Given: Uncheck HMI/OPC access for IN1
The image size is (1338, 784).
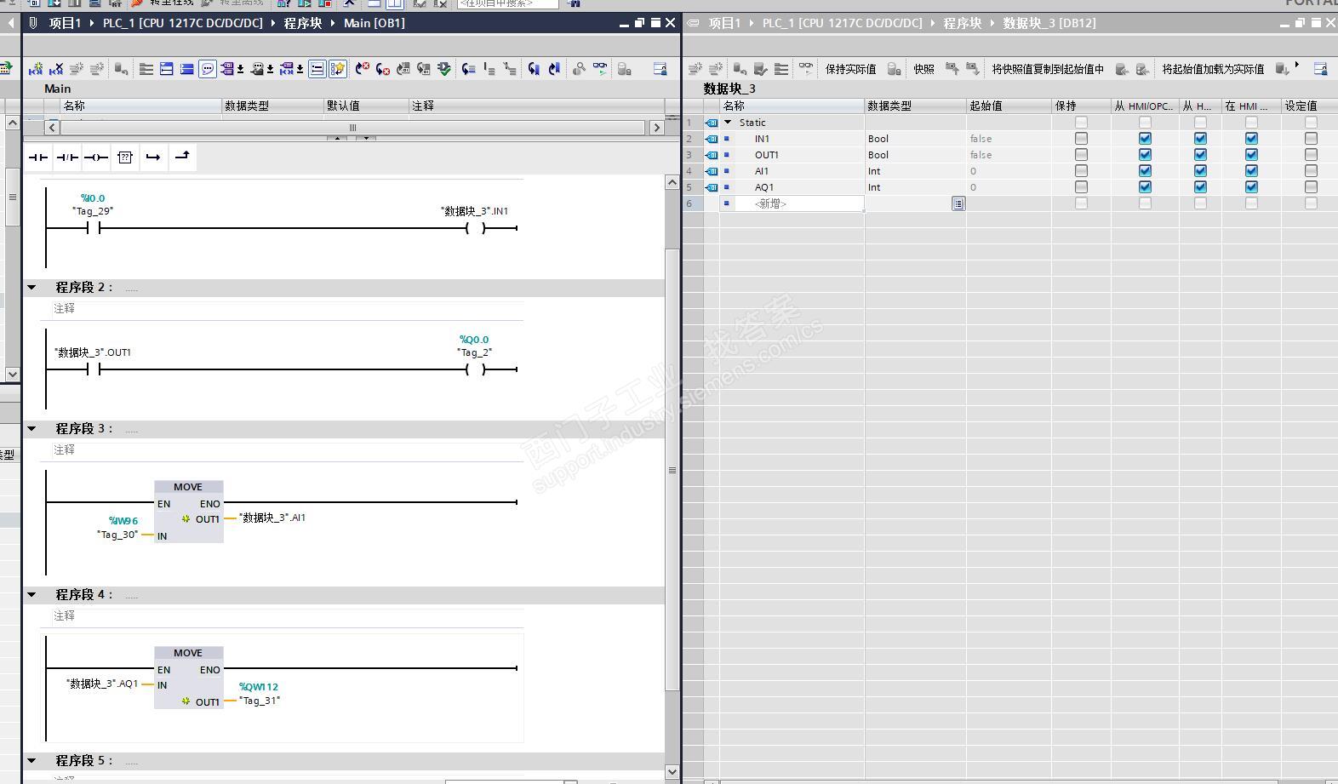Looking at the screenshot, I should tap(1145, 139).
